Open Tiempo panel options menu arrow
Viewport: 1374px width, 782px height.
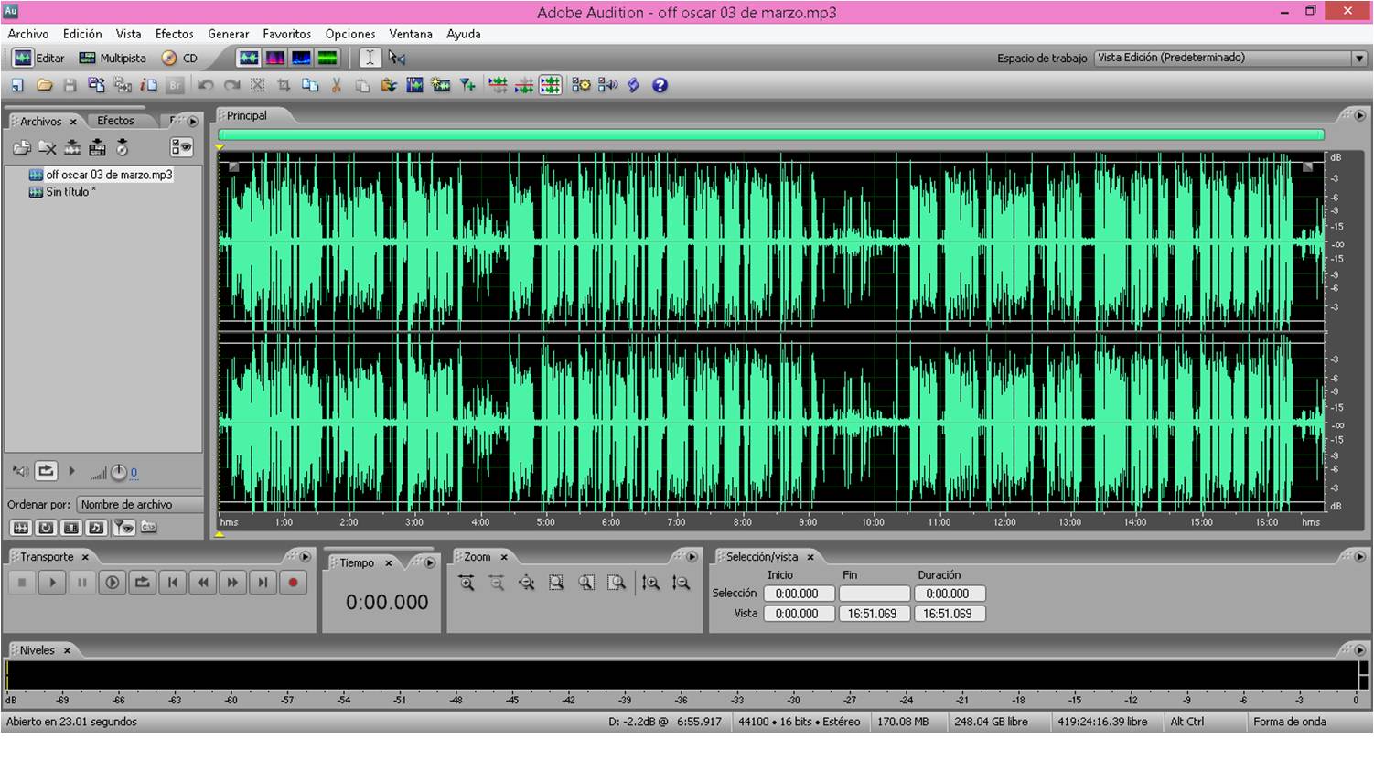430,562
